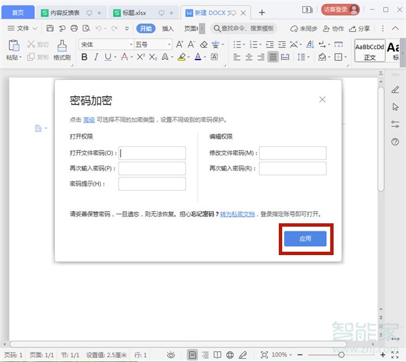This screenshot has width=406, height=362.
Task: Click the numbered list icon
Action: [x=254, y=45]
